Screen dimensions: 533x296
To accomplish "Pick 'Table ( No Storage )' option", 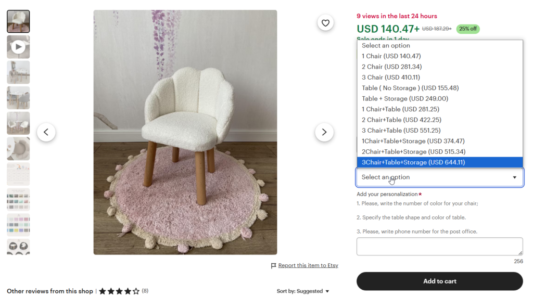I will pos(410,88).
